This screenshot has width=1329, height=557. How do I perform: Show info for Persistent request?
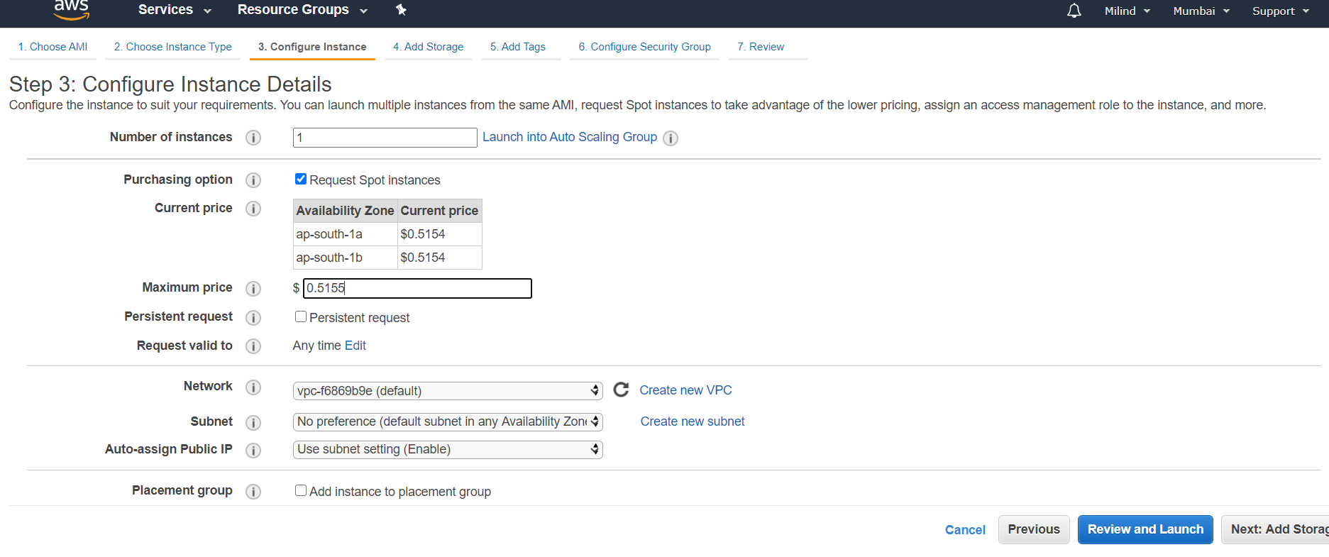(x=253, y=318)
